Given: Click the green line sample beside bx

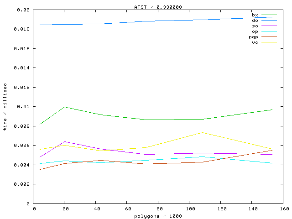Looking at the screenshot, I should [269, 15].
